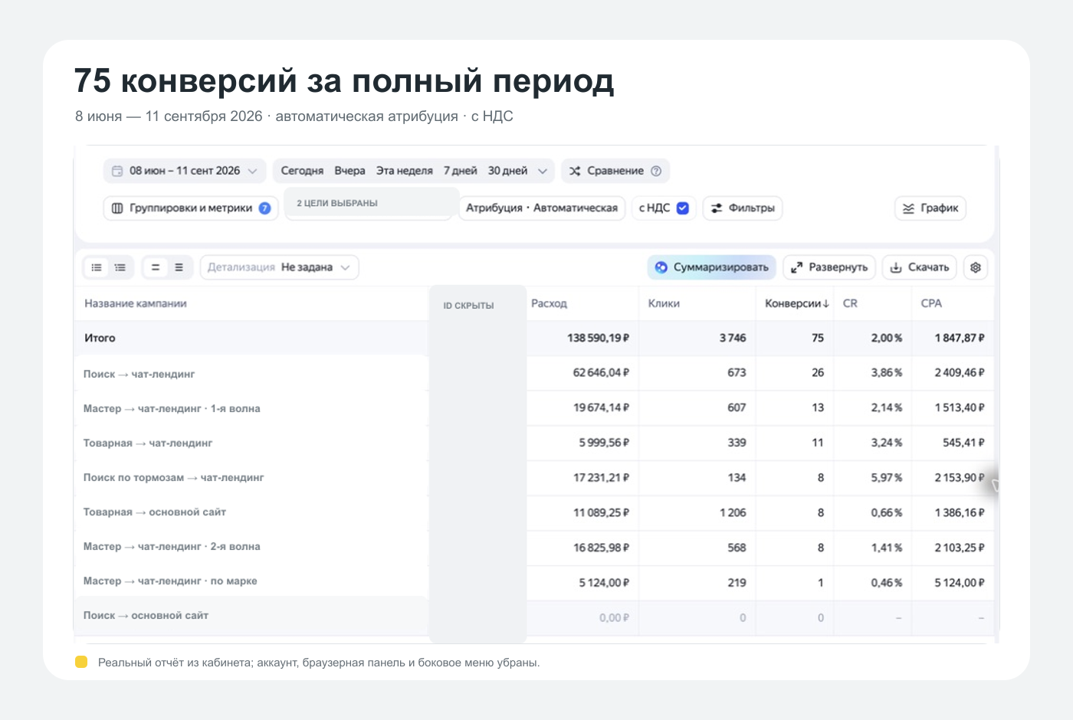Click the Сравнение label

pyautogui.click(x=615, y=171)
